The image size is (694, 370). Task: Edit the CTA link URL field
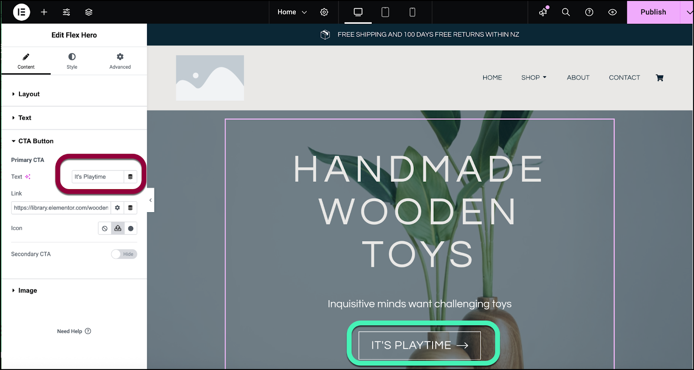pos(61,208)
